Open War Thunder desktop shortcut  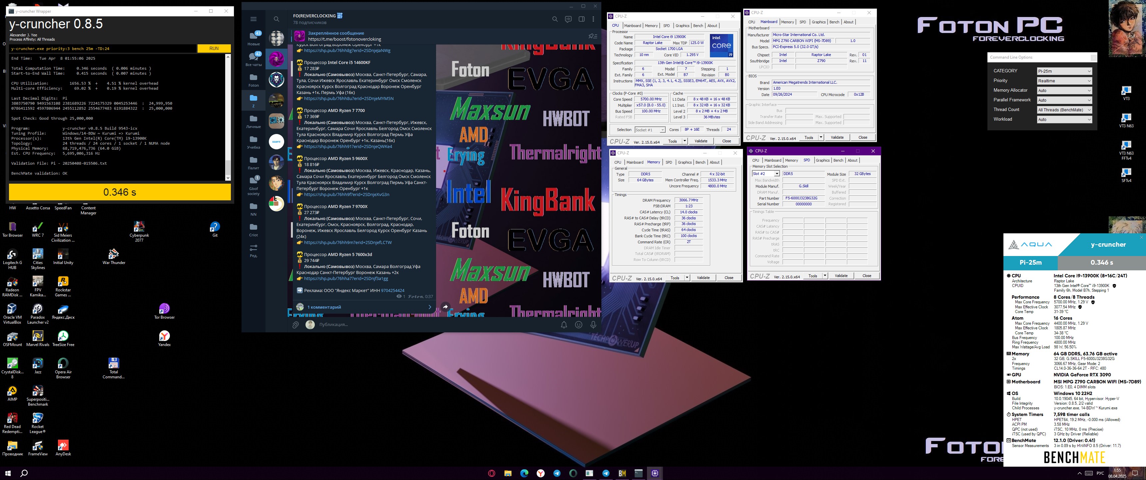tap(114, 256)
